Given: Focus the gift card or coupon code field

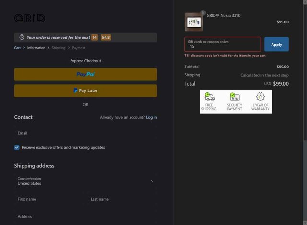Looking at the screenshot, I should click(x=223, y=45).
